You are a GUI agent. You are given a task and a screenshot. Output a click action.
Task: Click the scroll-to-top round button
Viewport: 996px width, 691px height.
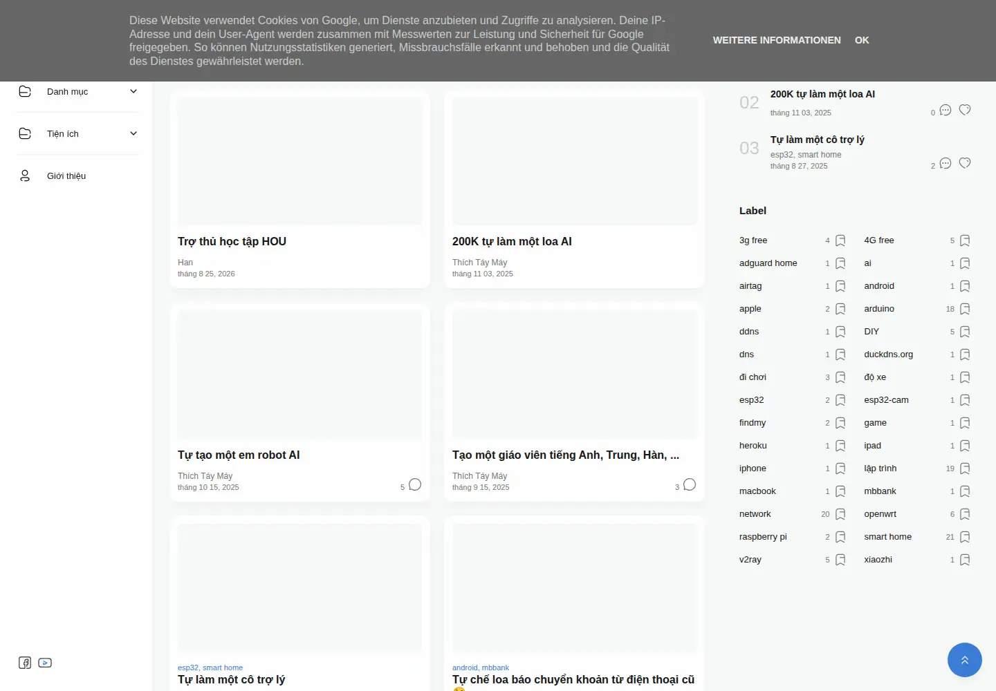[965, 660]
